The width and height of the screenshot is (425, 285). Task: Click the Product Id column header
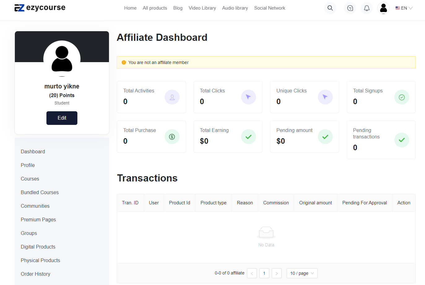tap(180, 203)
